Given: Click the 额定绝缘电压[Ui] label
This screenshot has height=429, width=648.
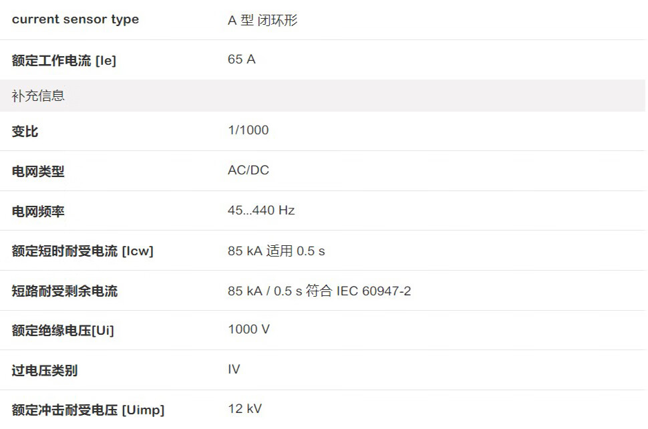Looking at the screenshot, I should (x=63, y=330).
